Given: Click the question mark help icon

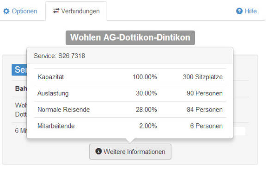Looking at the screenshot, I should point(239,11).
